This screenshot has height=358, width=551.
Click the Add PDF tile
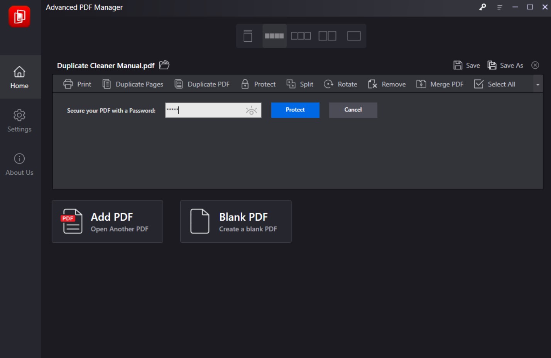click(107, 221)
